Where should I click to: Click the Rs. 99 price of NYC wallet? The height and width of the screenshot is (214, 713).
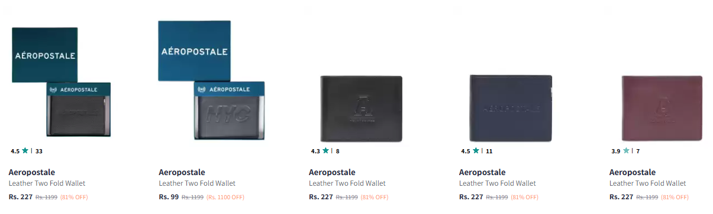coord(169,197)
